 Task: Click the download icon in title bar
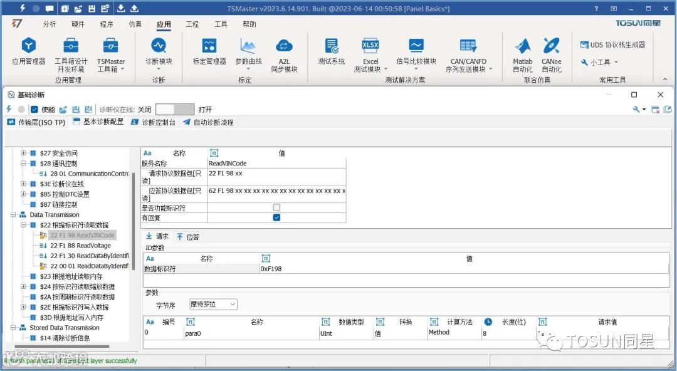click(x=121, y=8)
